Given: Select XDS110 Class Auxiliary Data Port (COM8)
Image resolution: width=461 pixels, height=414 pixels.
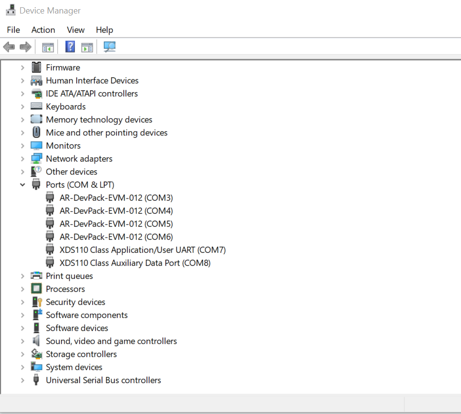Looking at the screenshot, I should [x=135, y=262].
